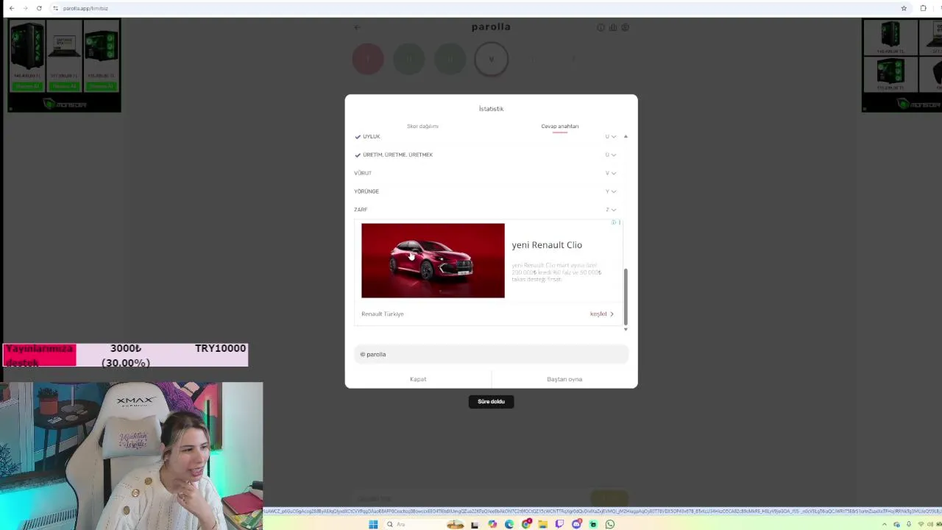The image size is (942, 530).
Task: Click the red Renault Clio car image
Action: (433, 261)
